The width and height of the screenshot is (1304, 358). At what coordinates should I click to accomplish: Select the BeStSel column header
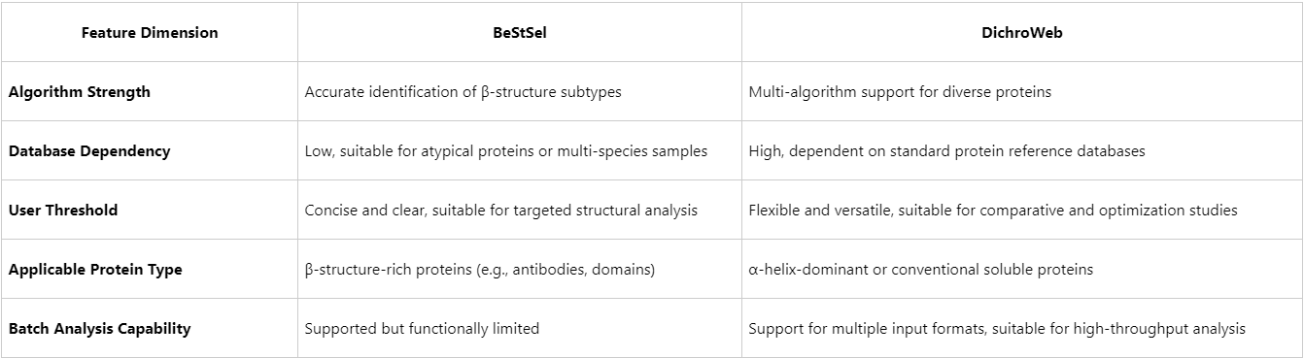click(x=519, y=33)
